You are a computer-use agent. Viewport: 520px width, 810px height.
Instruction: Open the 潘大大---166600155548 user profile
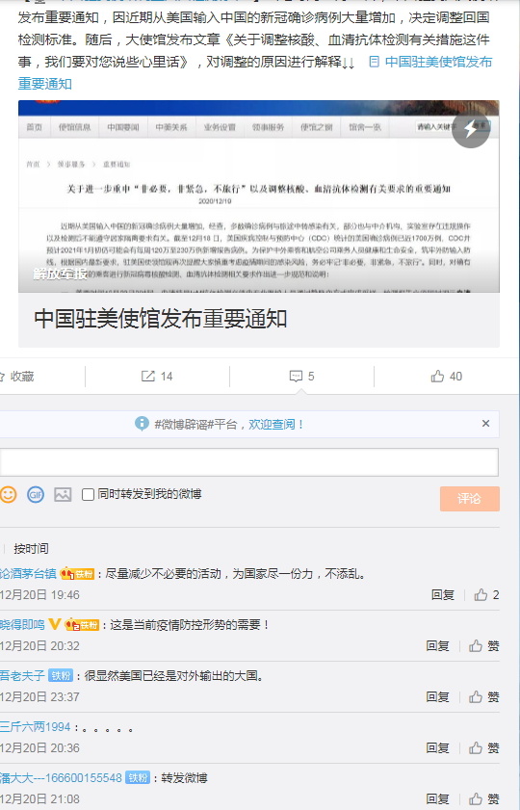coord(61,778)
